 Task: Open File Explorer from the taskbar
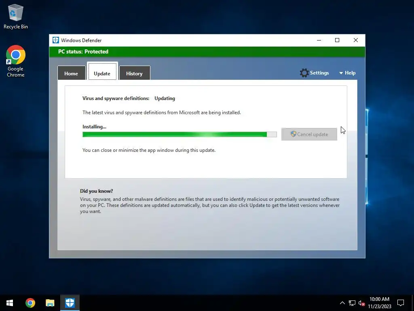tap(50, 303)
